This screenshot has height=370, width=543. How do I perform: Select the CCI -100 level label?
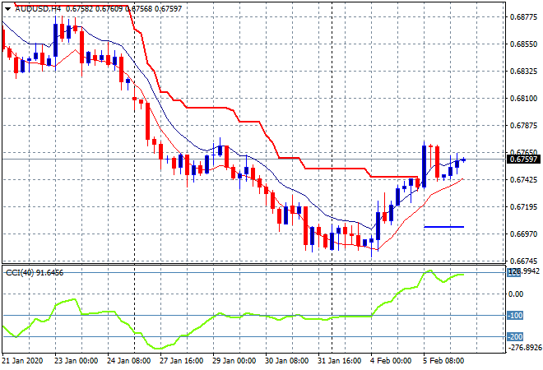coord(515,316)
